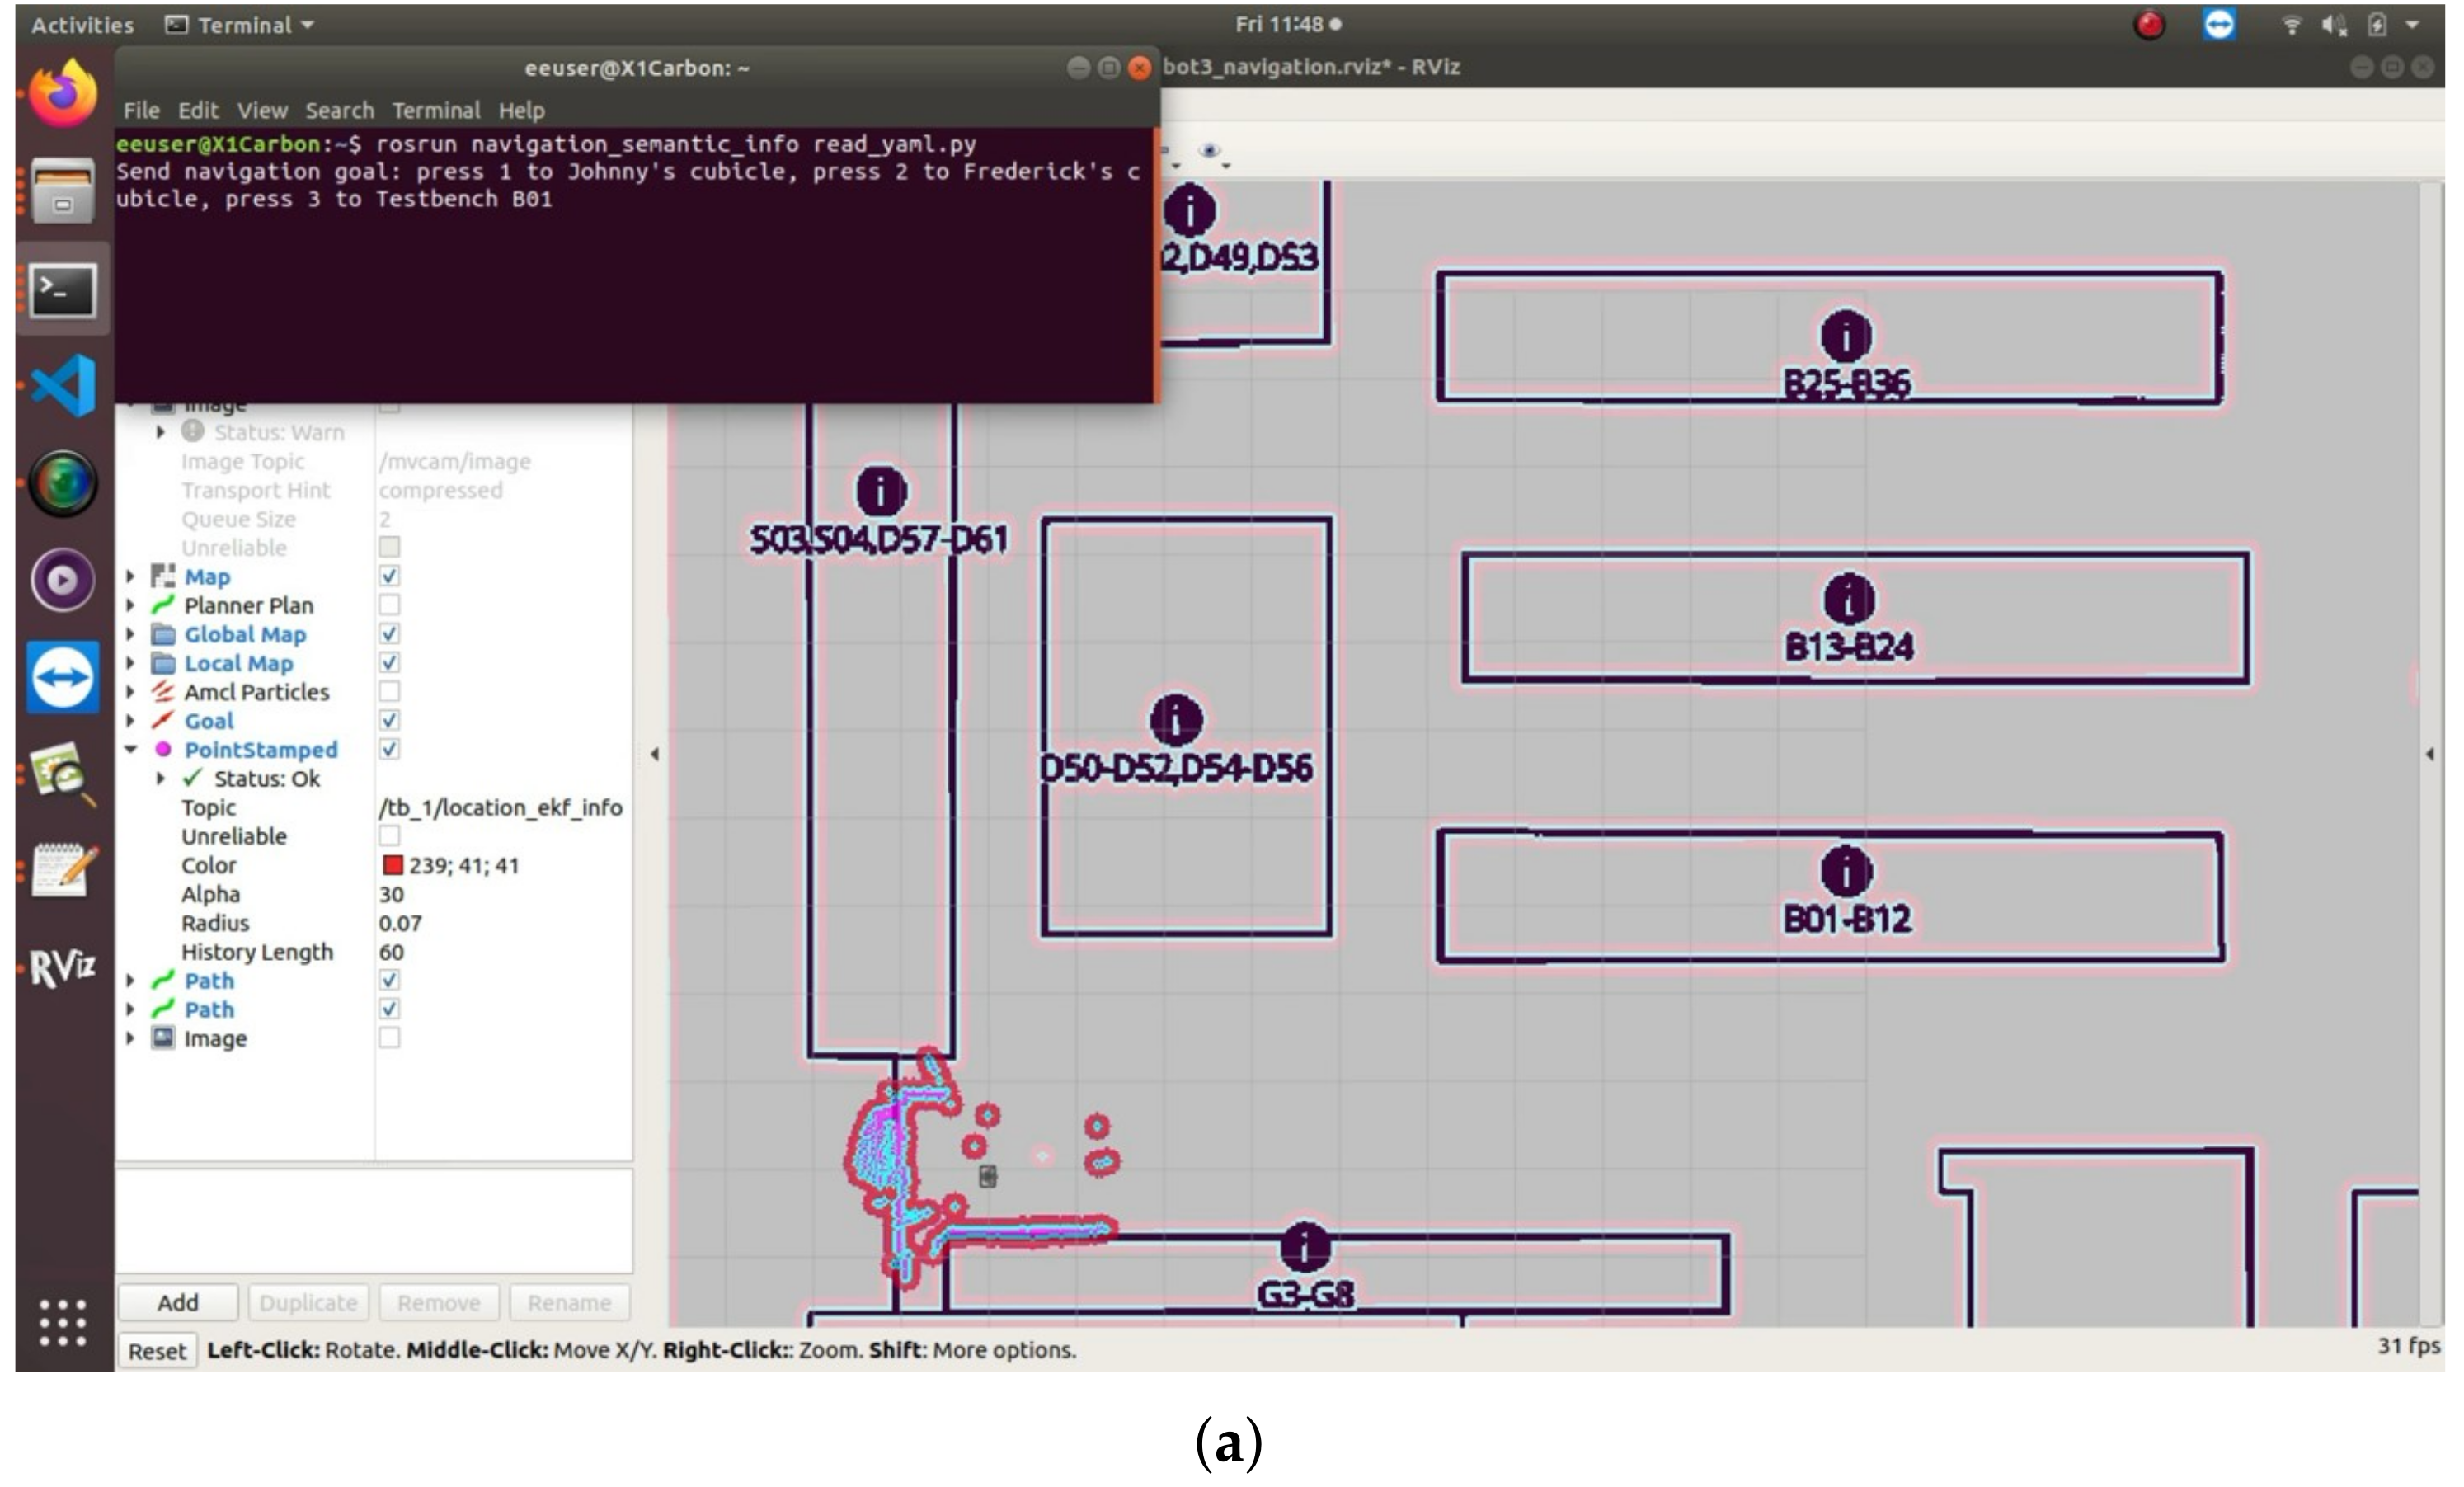The height and width of the screenshot is (1487, 2464).
Task: Open the terminal Edit menu
Action: [x=198, y=110]
